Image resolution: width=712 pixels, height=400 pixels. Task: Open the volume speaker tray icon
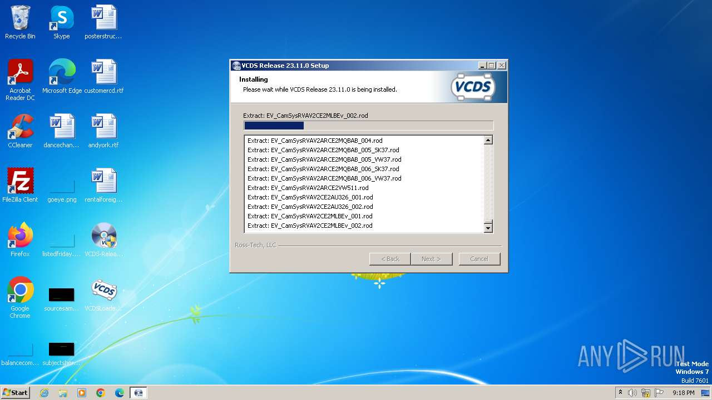[x=632, y=393]
